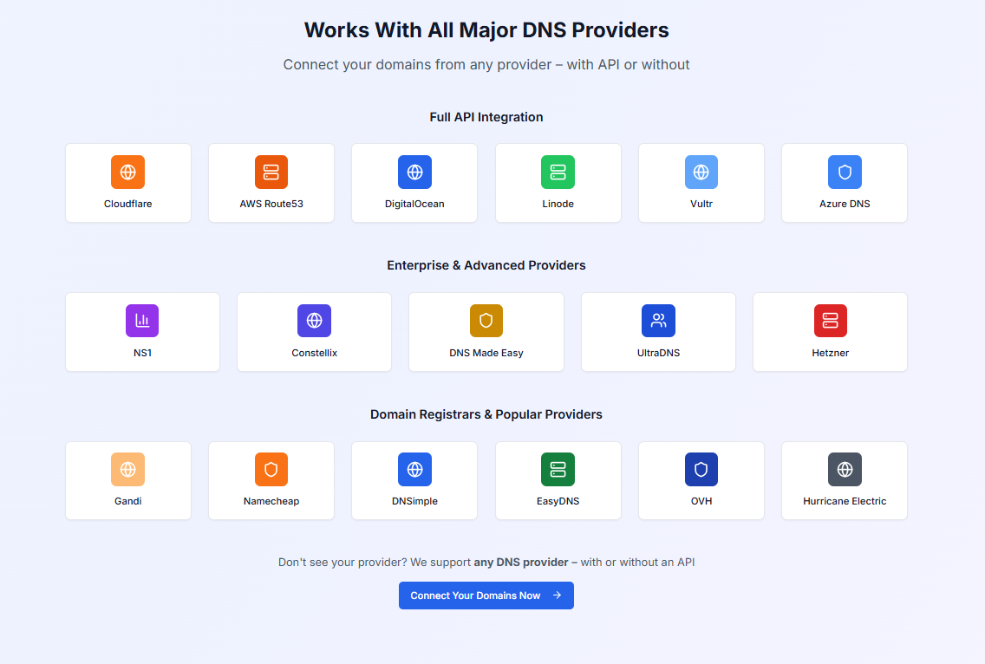Click the Works With All Major DNS Providers title

click(x=486, y=30)
